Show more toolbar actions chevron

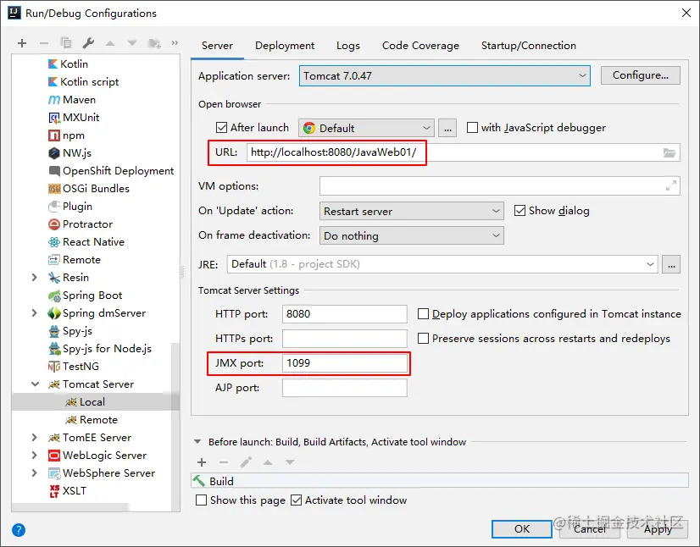pos(175,43)
